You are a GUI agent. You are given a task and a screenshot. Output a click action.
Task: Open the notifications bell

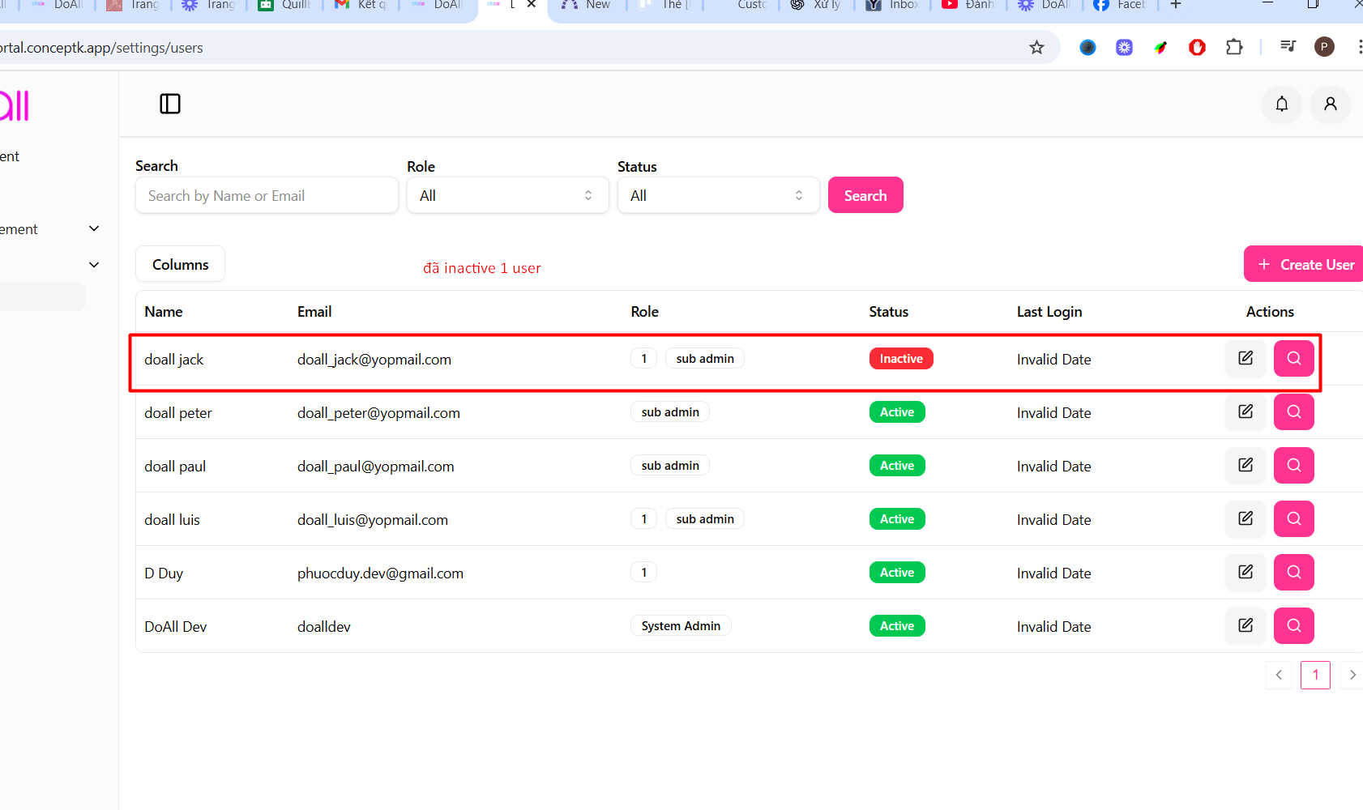click(1281, 104)
